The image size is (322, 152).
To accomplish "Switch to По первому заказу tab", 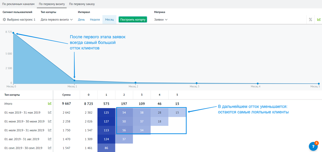I will point(82,4).
